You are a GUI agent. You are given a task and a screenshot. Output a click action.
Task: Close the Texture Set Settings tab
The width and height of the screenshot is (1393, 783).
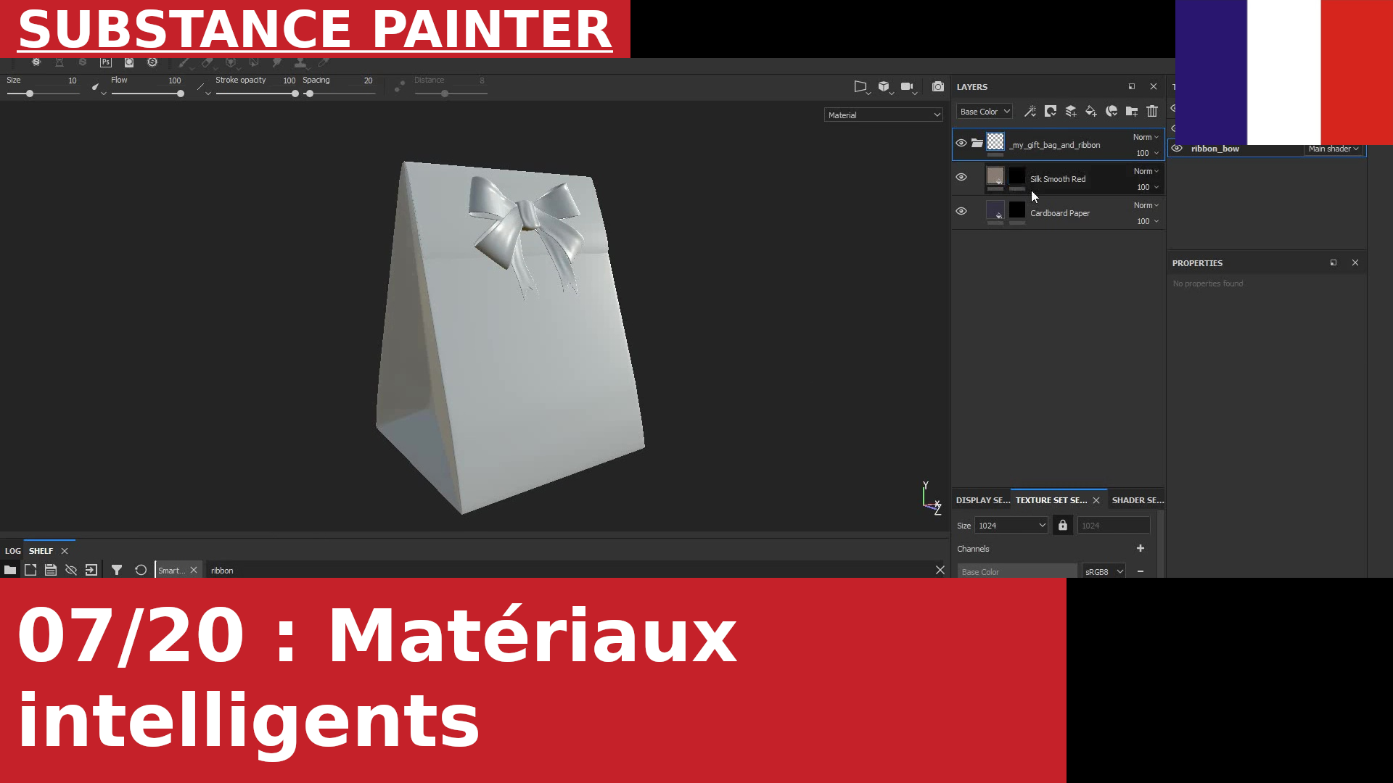(x=1096, y=500)
